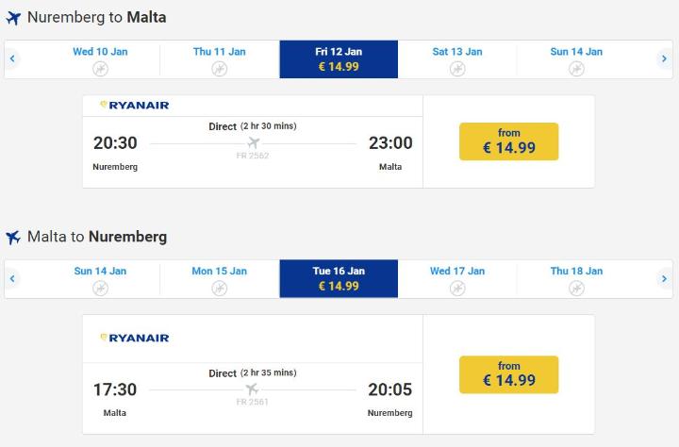Screen dimensions: 679x447
Task: Click no-flight icon under Thu 11 Jan
Action: tap(220, 69)
